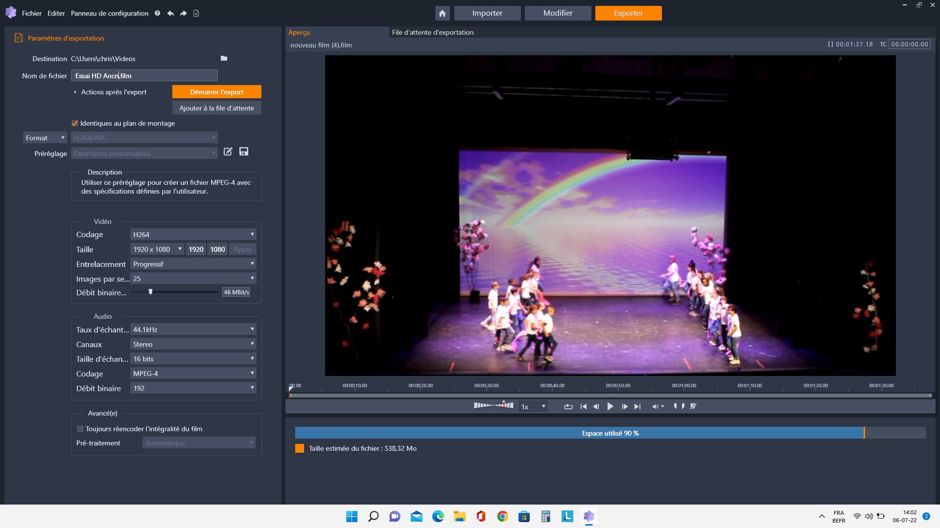Click the Home icon button
Image resolution: width=940 pixels, height=528 pixels.
tap(442, 13)
